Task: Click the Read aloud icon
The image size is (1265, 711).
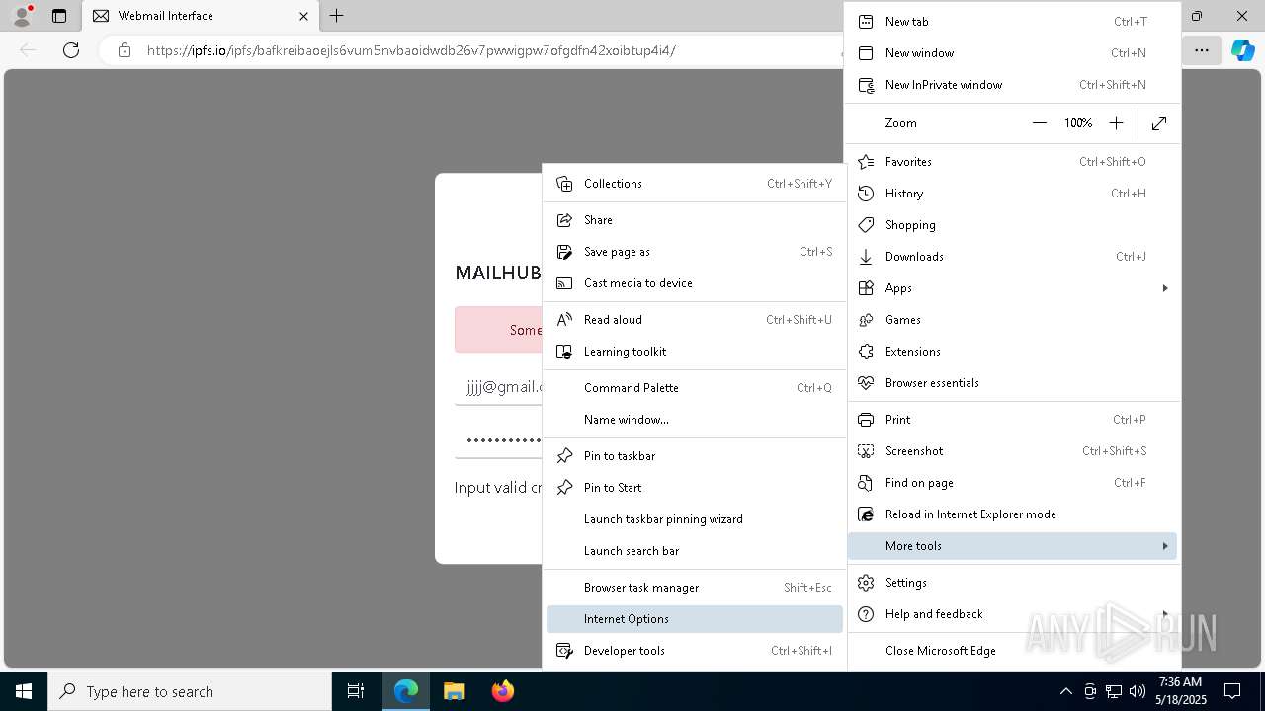Action: coord(564,320)
